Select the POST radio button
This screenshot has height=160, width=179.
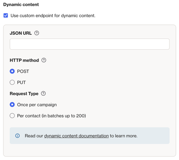click(x=12, y=71)
